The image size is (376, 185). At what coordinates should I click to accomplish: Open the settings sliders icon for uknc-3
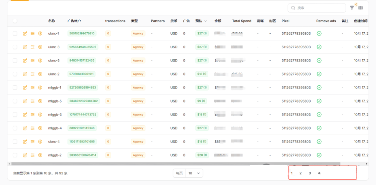point(32,47)
